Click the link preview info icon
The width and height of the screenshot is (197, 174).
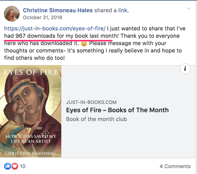pos(186,69)
